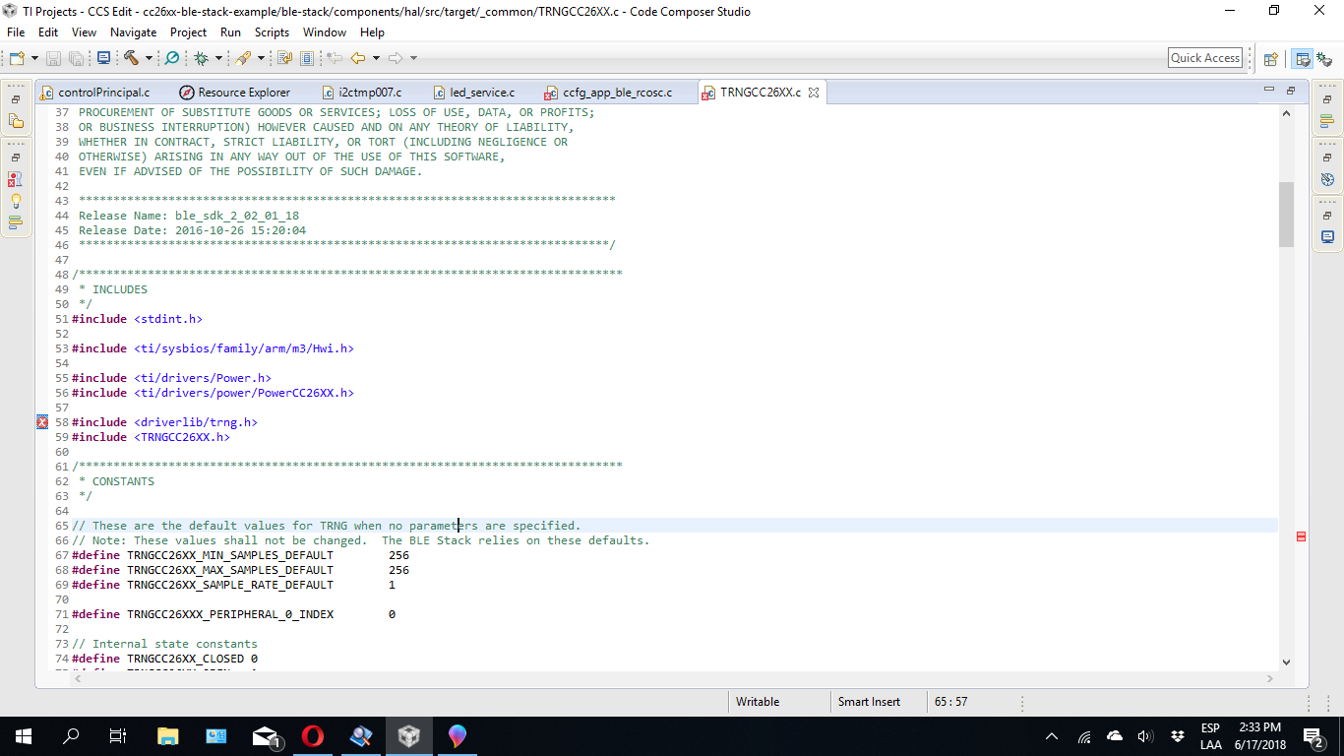Click the error marker on line 58

(x=42, y=422)
